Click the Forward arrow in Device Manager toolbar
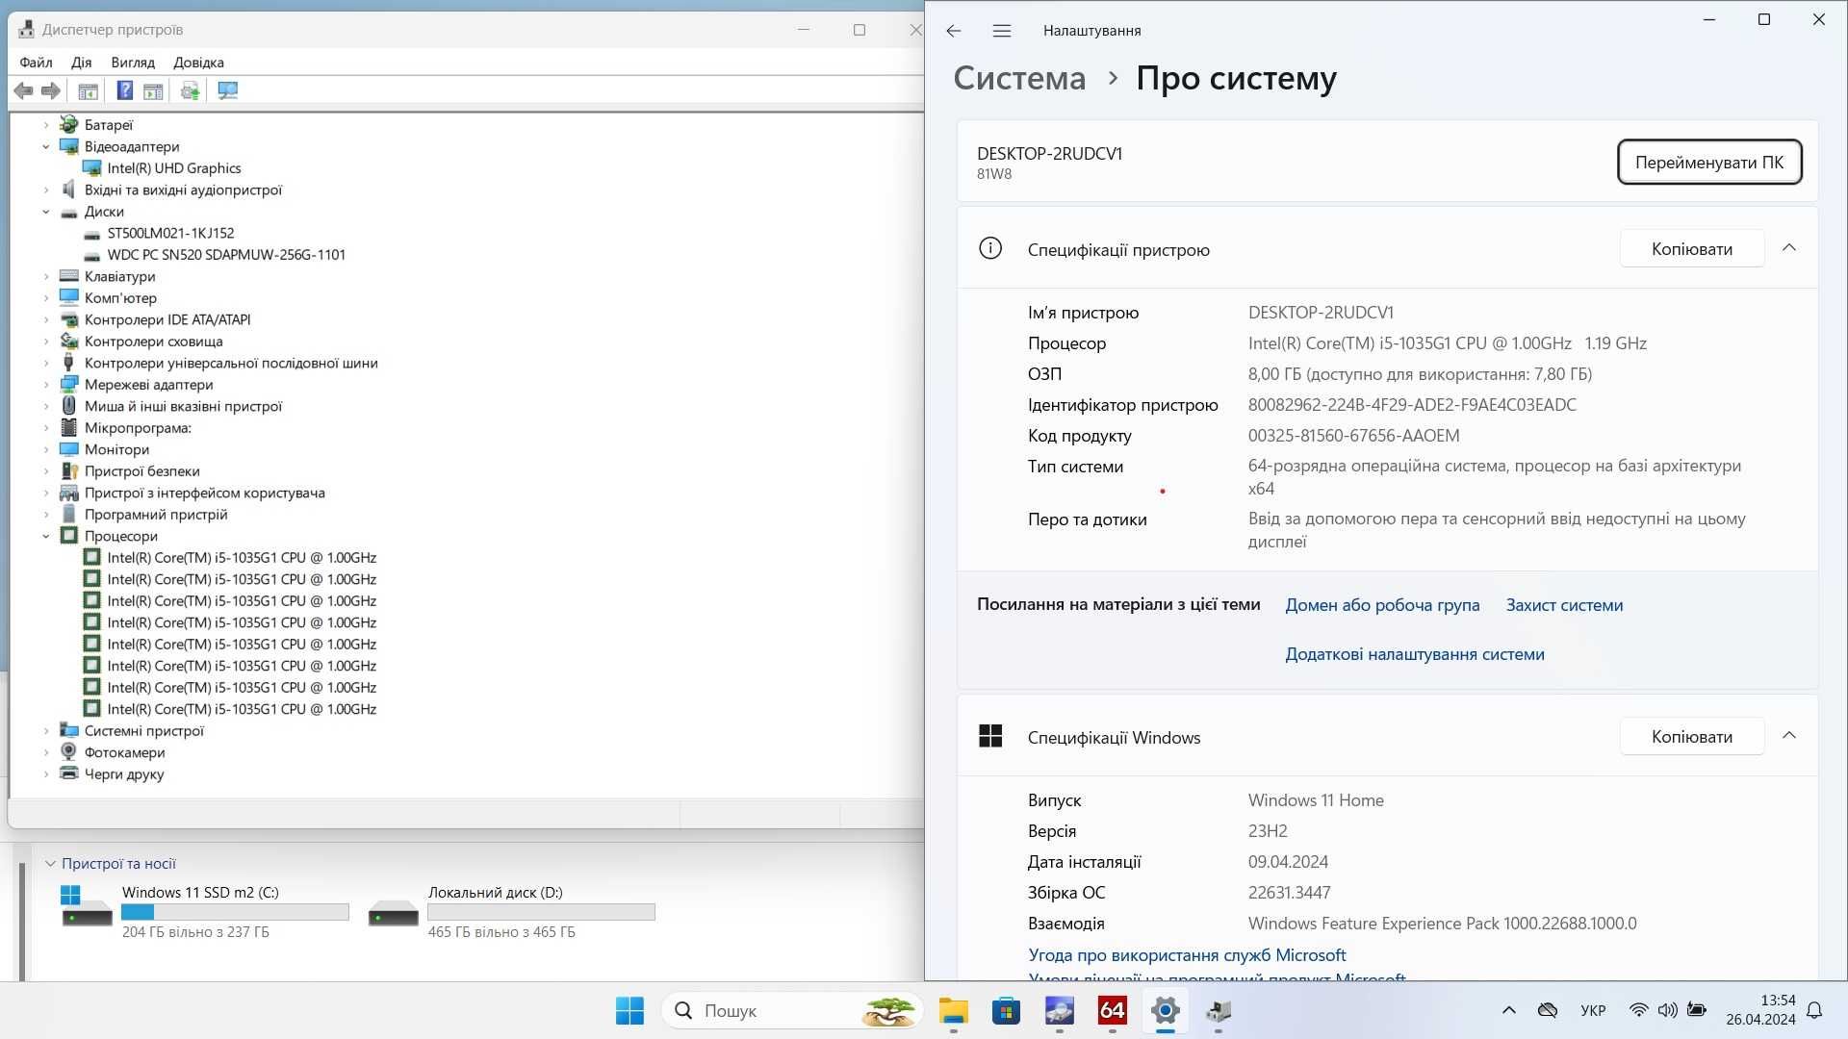This screenshot has height=1039, width=1848. 51,90
